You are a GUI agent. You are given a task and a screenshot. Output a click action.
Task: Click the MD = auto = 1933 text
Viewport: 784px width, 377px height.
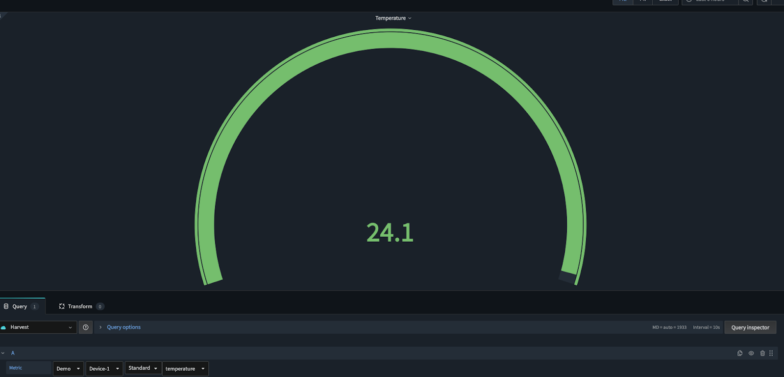pyautogui.click(x=669, y=327)
